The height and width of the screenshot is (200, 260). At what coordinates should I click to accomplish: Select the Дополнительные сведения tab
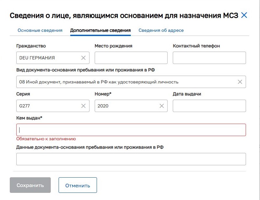[100, 30]
